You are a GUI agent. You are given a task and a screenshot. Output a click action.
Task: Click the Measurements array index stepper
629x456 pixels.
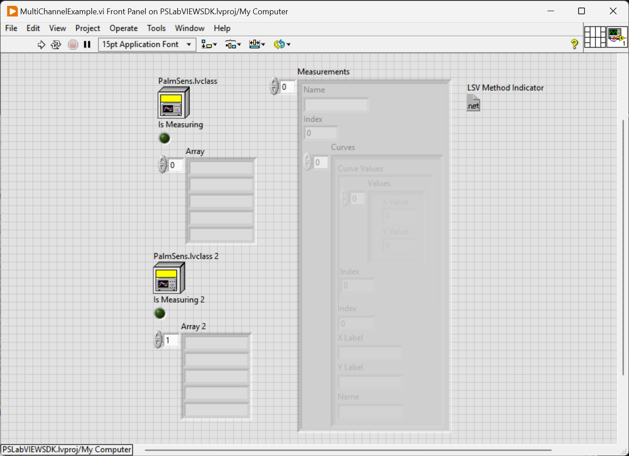[x=274, y=86]
